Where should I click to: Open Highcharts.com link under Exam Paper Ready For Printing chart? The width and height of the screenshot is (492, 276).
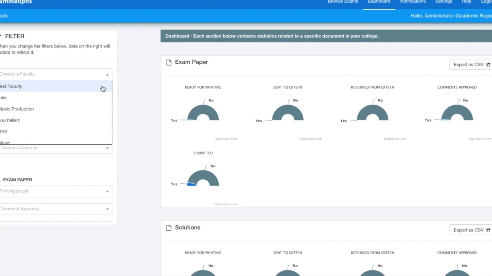[226, 139]
